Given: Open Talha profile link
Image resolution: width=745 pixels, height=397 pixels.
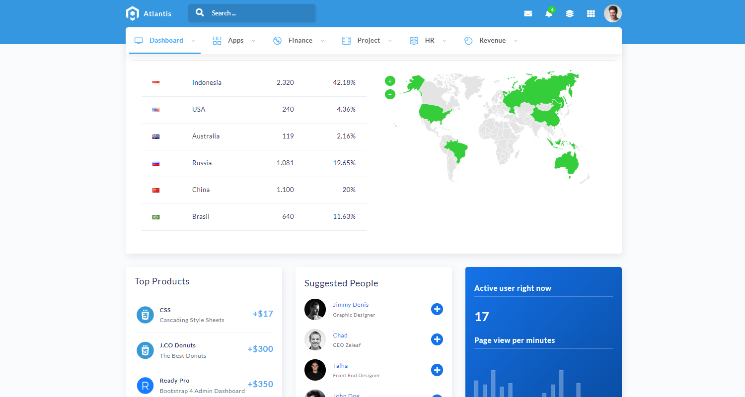Looking at the screenshot, I should pos(340,366).
